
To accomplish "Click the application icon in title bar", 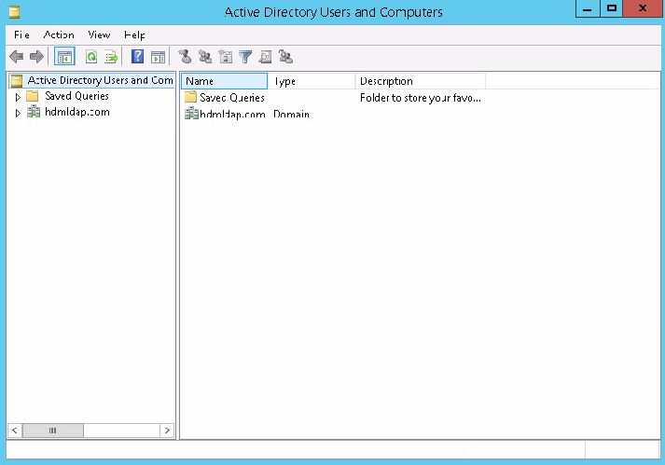I will coord(14,12).
